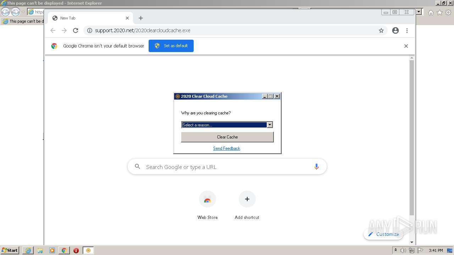The width and height of the screenshot is (454, 255).
Task: Open the Windows Start menu
Action: click(10, 250)
